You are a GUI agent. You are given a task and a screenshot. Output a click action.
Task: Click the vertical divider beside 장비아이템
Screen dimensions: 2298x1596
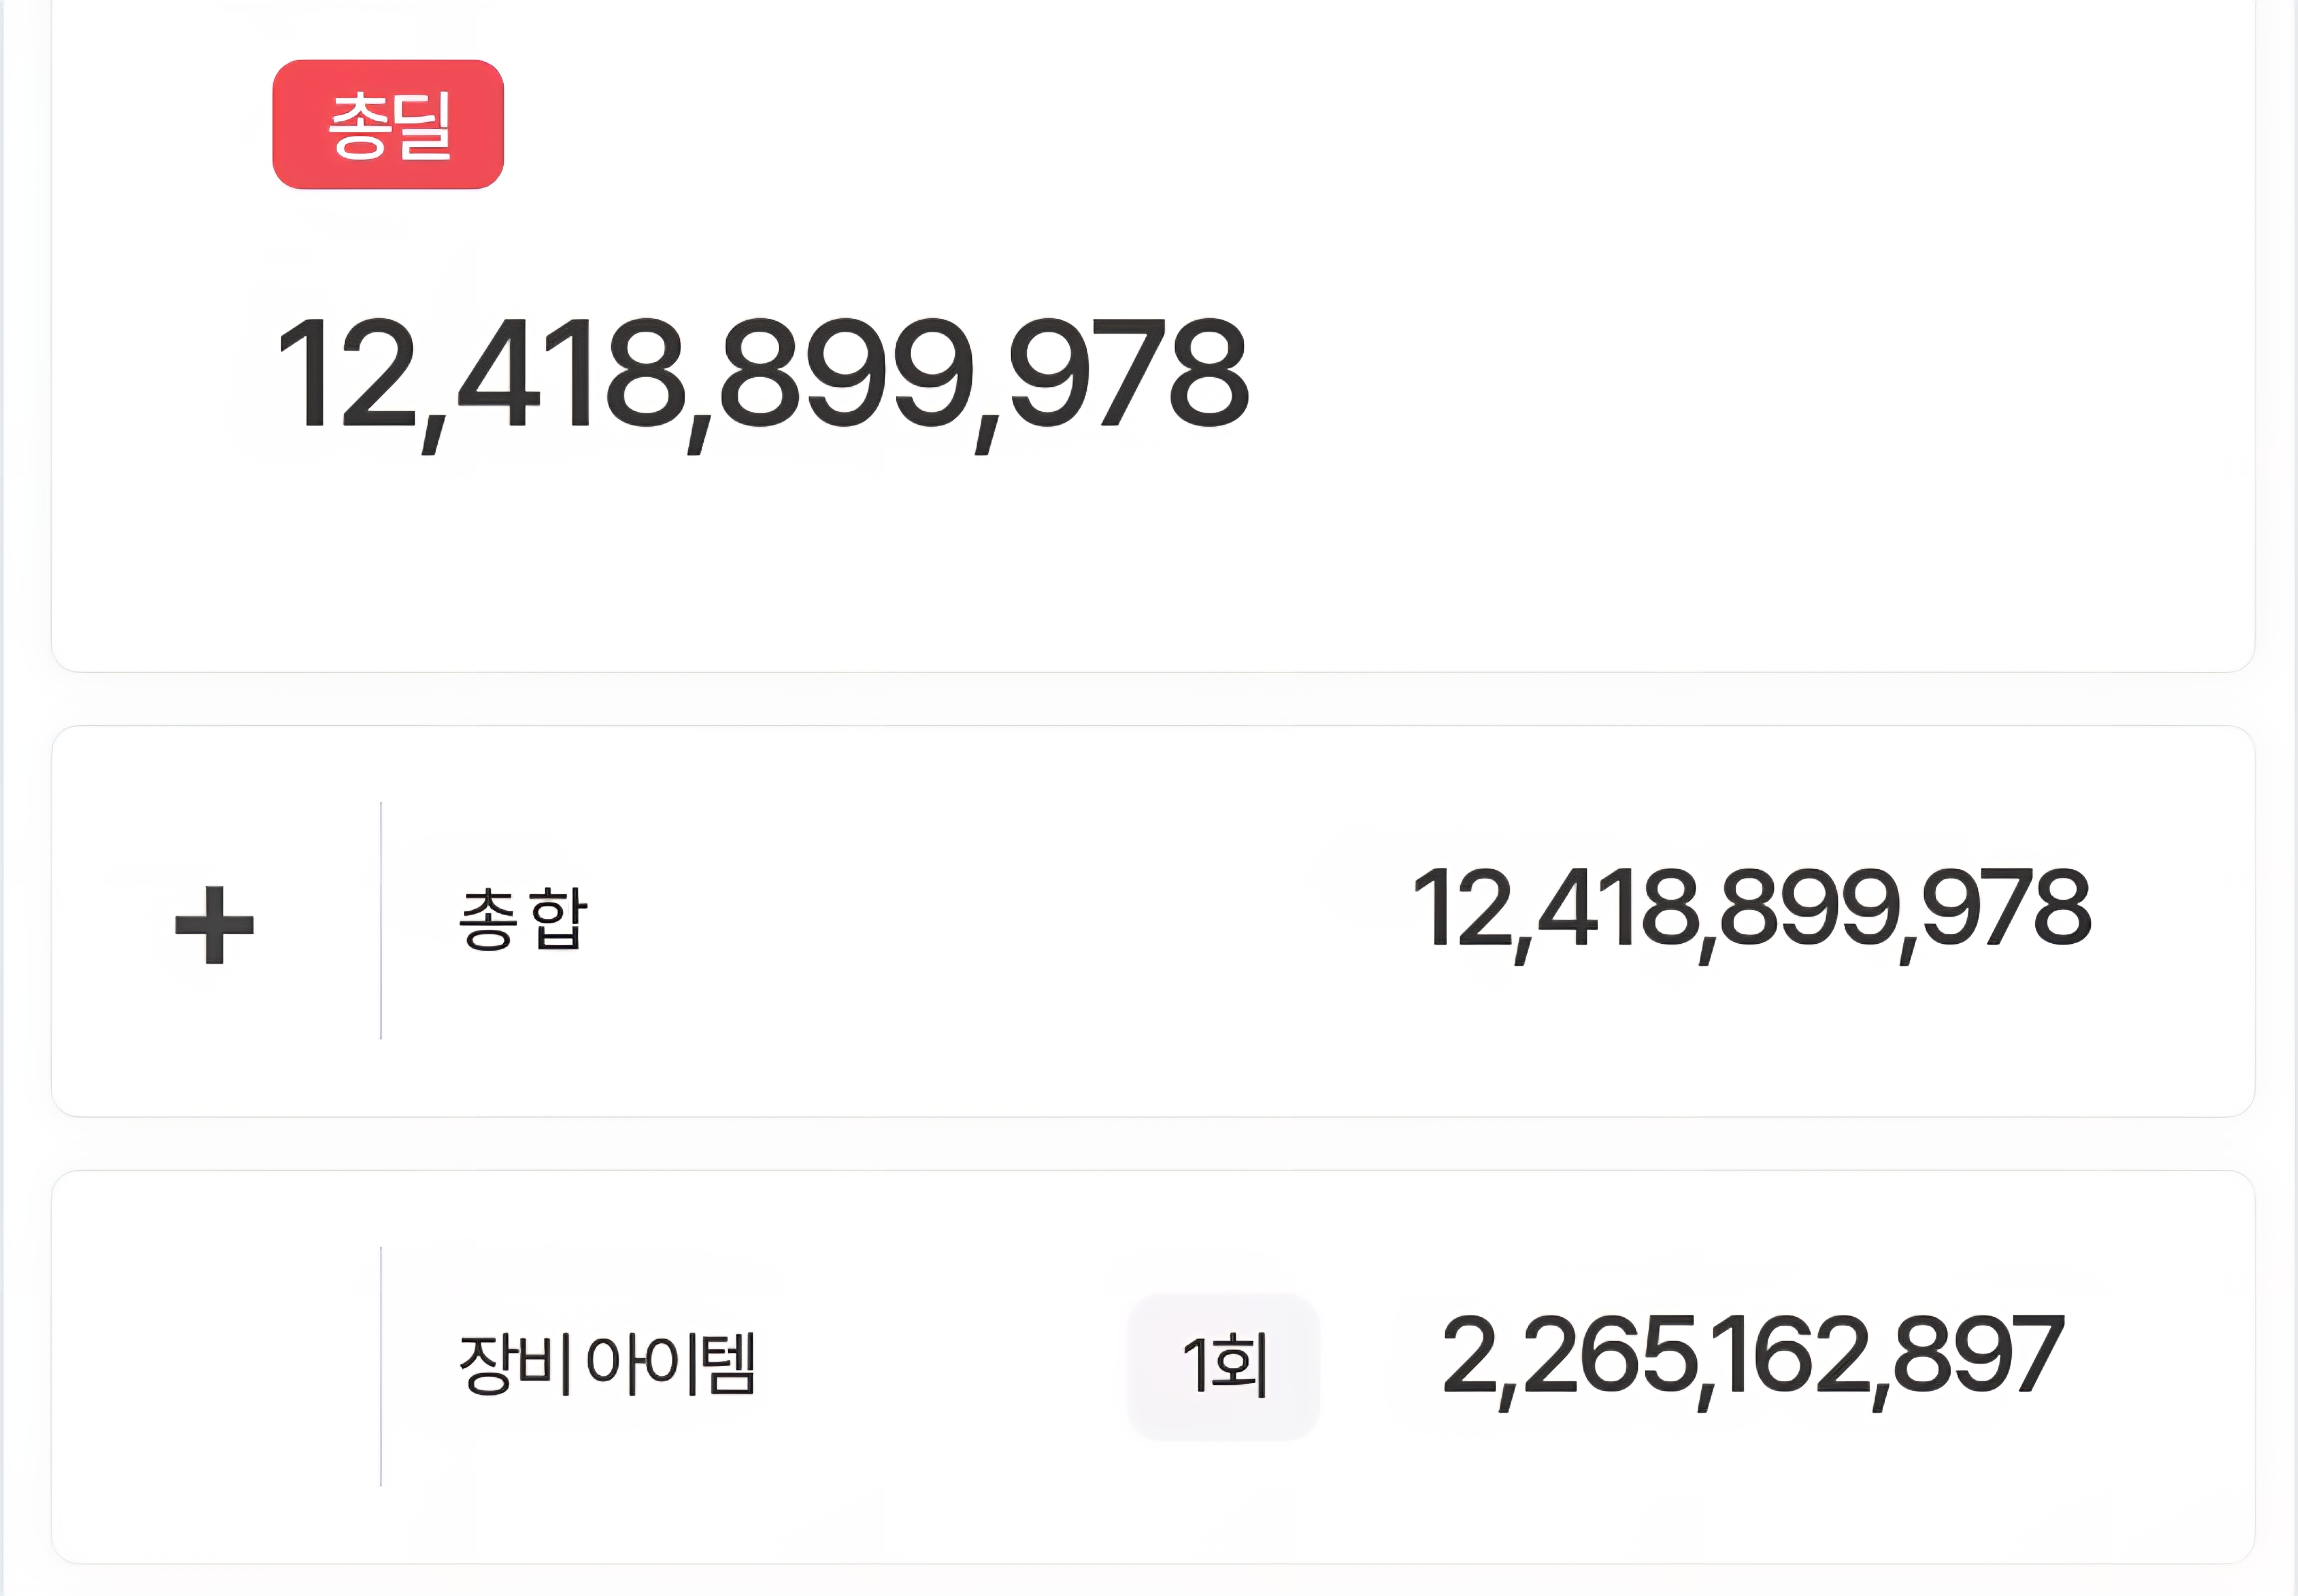[381, 1365]
